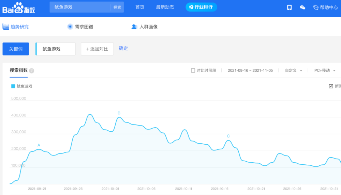Click the WeChat icon in header

tap(302, 7)
